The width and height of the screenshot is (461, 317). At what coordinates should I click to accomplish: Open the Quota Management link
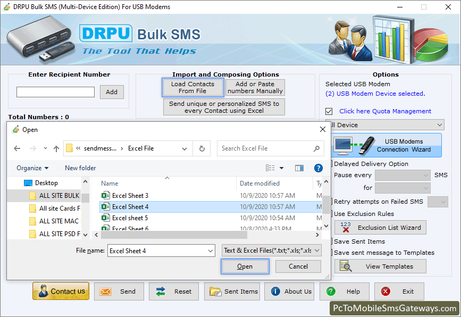(x=385, y=111)
